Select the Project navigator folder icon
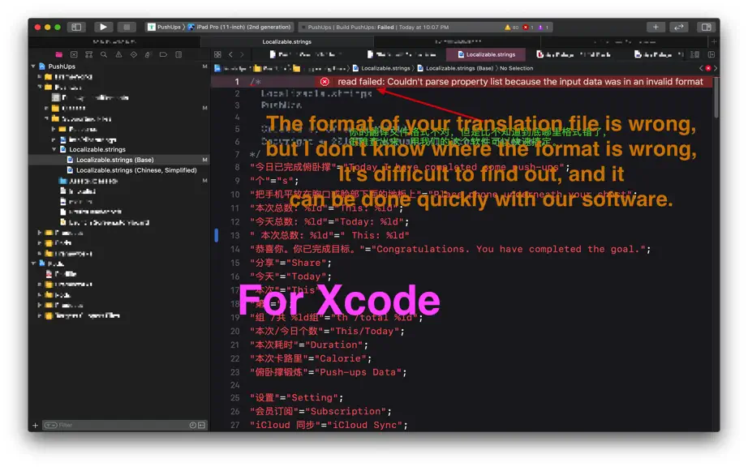This screenshot has height=467, width=748. [58, 55]
